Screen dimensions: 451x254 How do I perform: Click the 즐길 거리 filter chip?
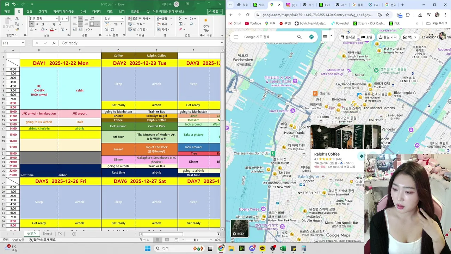click(388, 37)
